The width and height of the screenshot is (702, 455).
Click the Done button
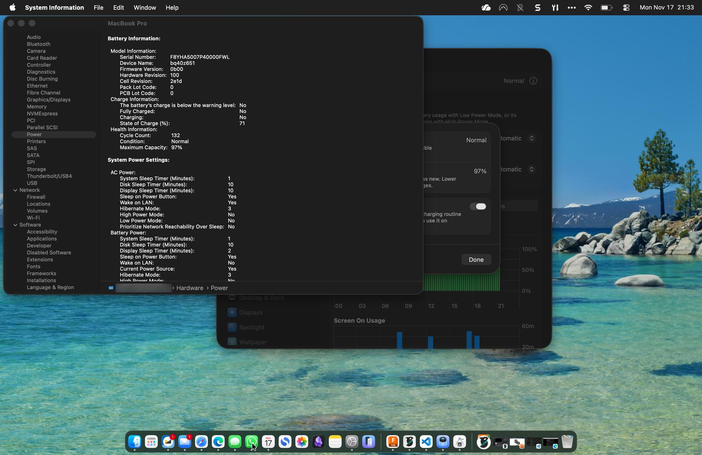[x=476, y=260]
